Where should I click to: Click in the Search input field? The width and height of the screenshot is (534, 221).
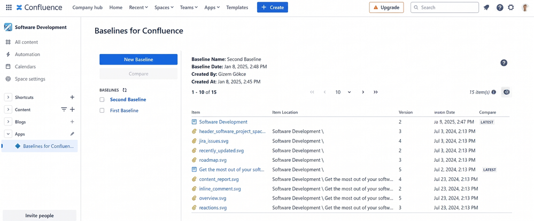(x=444, y=7)
